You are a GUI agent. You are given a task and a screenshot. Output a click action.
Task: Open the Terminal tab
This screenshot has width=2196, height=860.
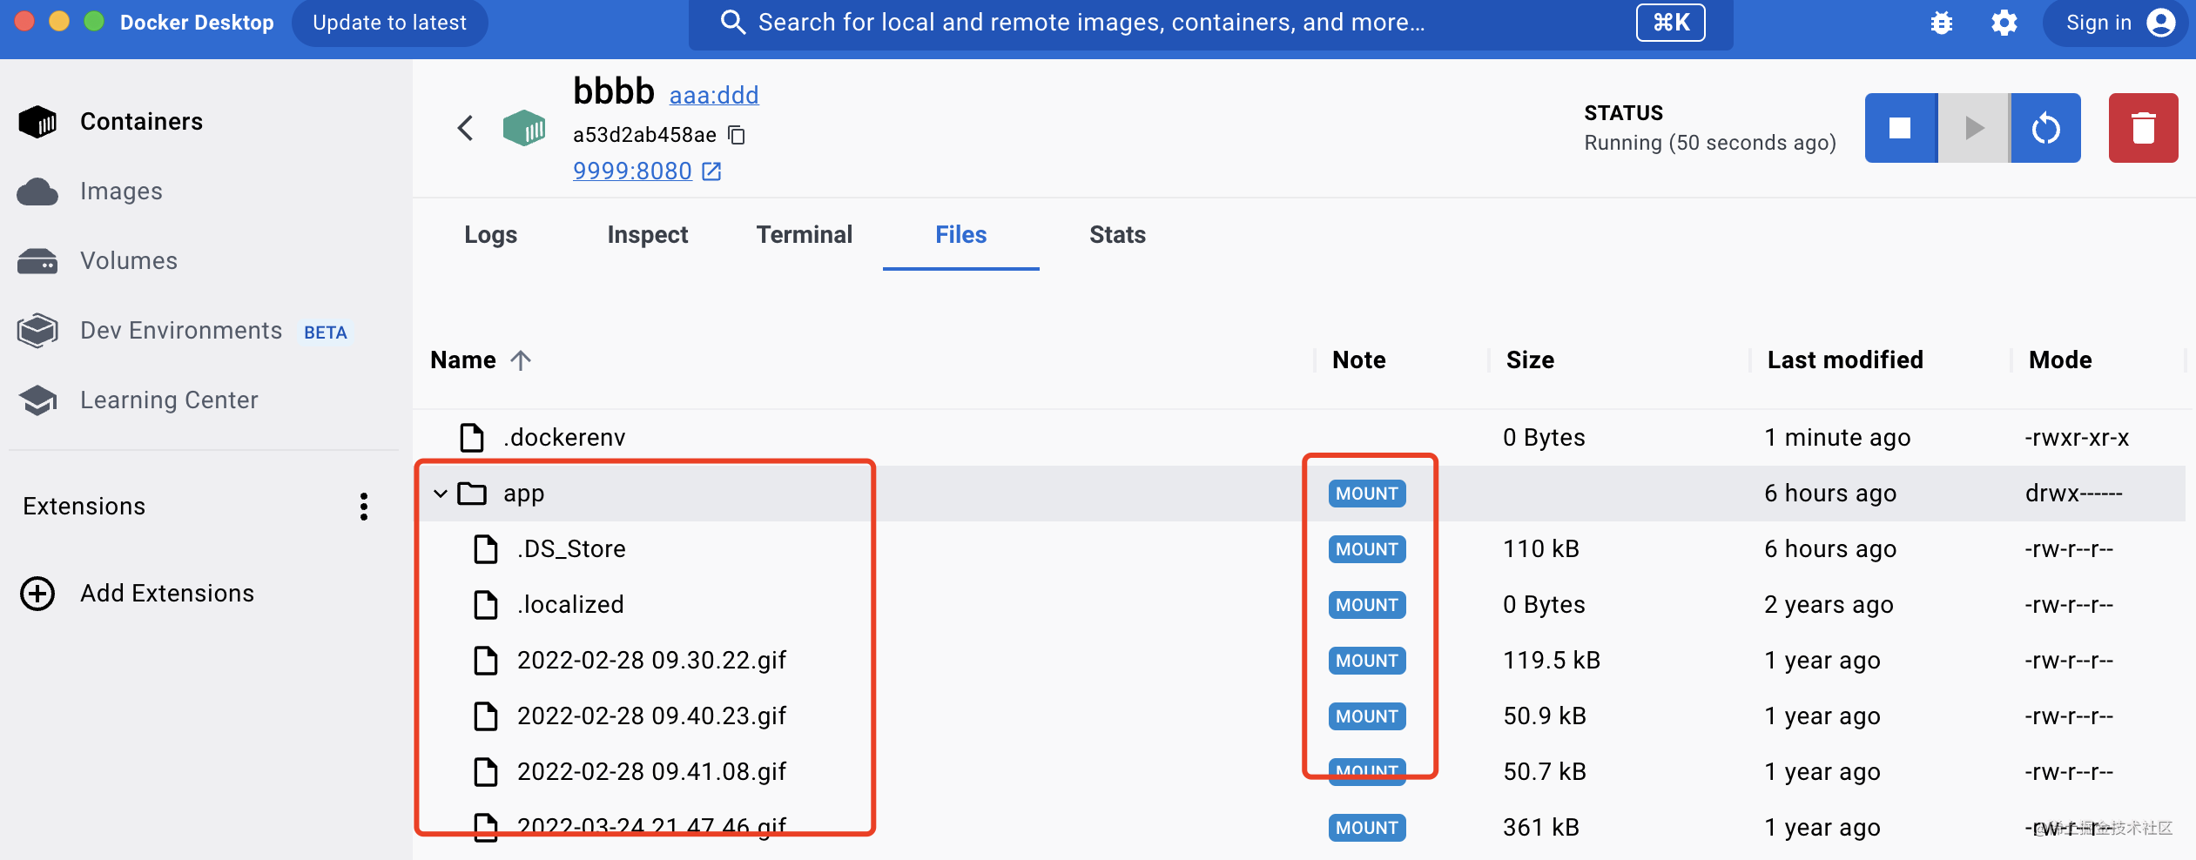point(804,235)
